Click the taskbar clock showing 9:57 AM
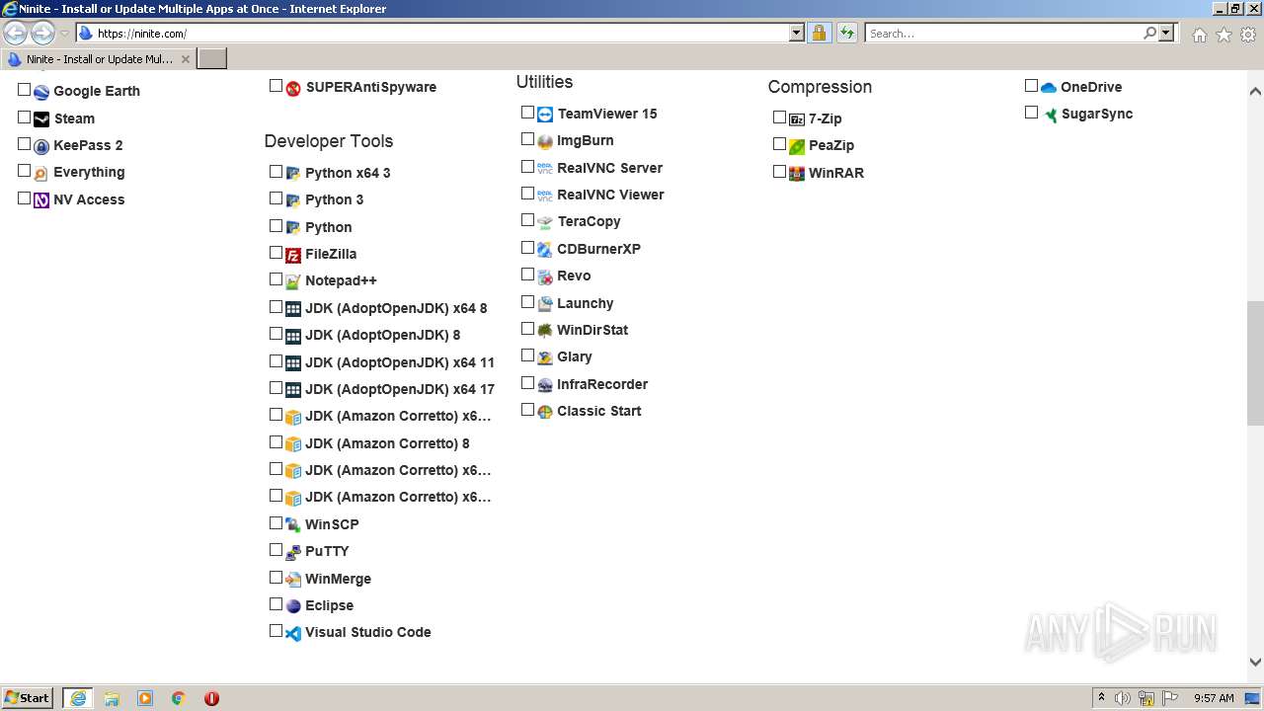Image resolution: width=1264 pixels, height=711 pixels. [1214, 698]
